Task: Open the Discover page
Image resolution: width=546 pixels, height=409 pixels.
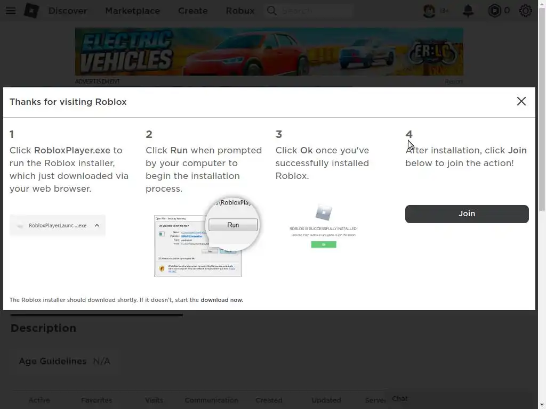Action: [x=68, y=11]
